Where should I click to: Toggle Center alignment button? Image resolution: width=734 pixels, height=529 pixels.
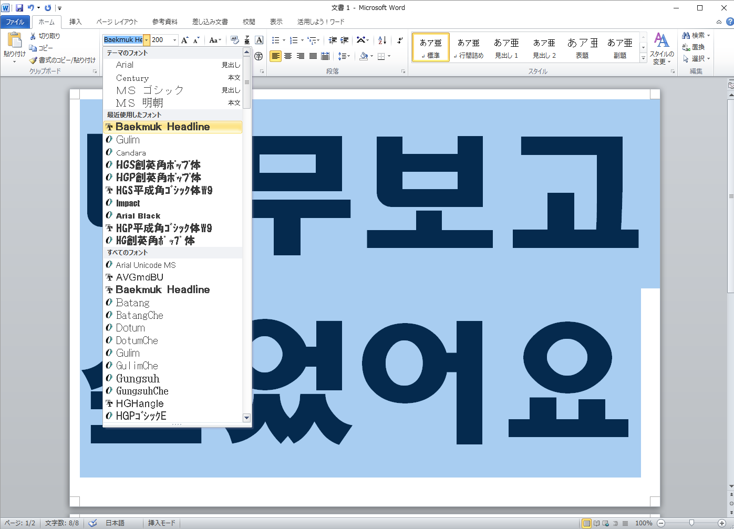click(288, 56)
